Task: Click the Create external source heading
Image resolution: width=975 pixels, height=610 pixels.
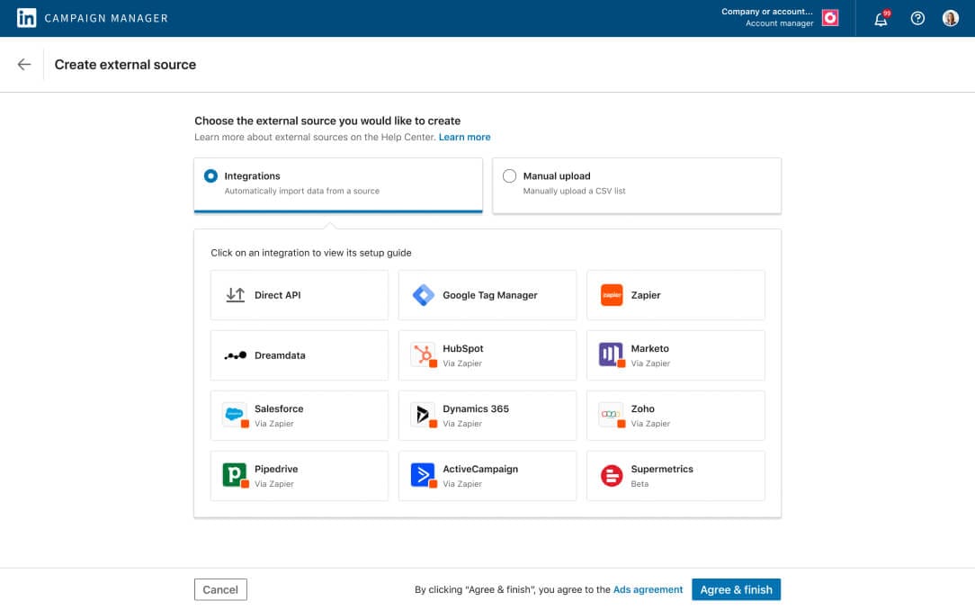Action: tap(125, 65)
